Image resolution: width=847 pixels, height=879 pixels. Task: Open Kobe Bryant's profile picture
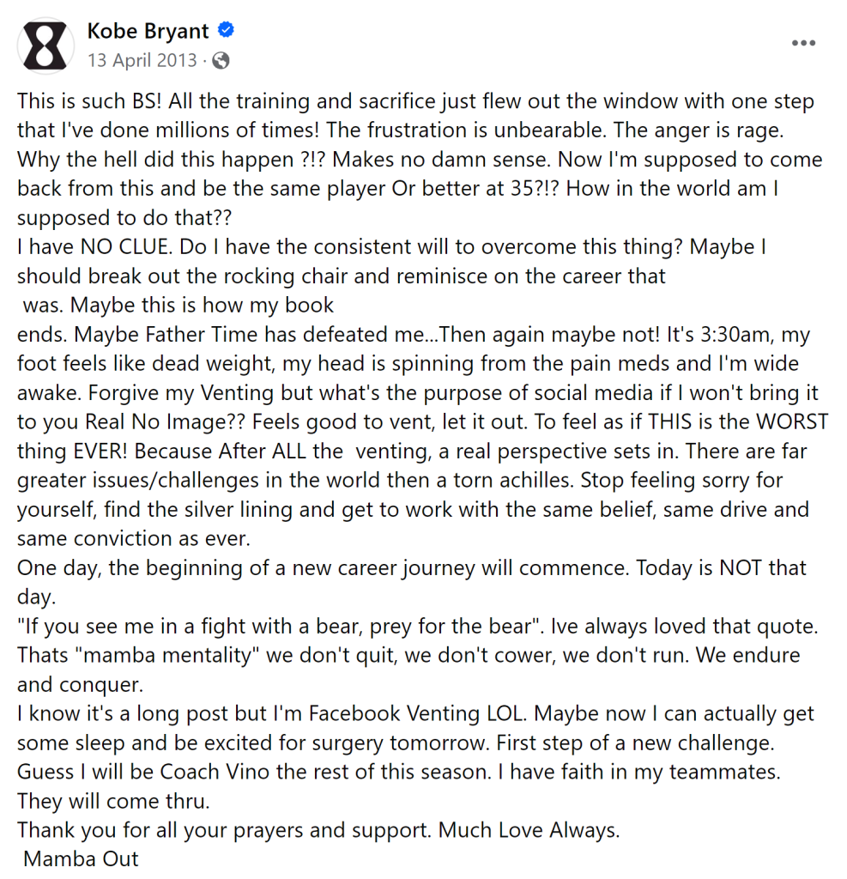[45, 45]
